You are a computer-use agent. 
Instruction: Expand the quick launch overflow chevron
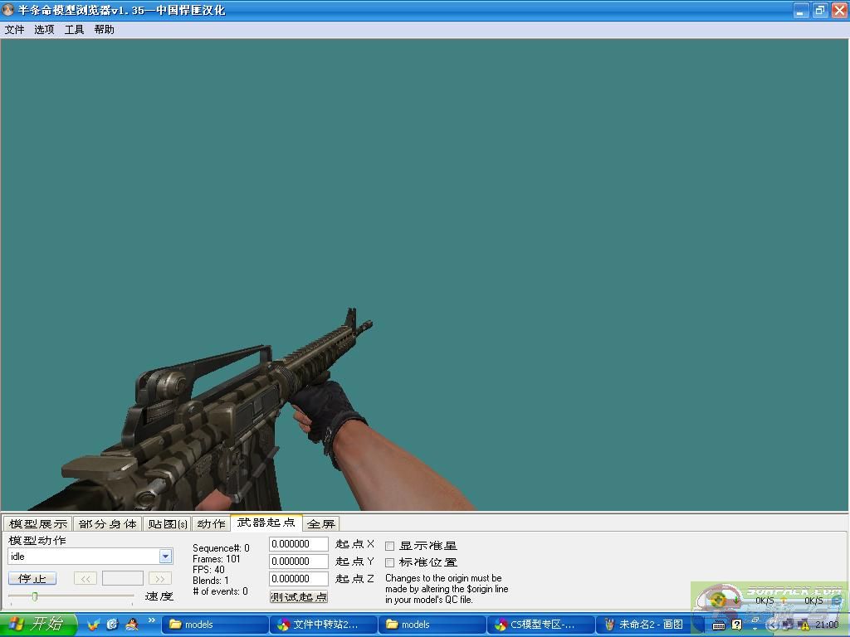tap(152, 620)
